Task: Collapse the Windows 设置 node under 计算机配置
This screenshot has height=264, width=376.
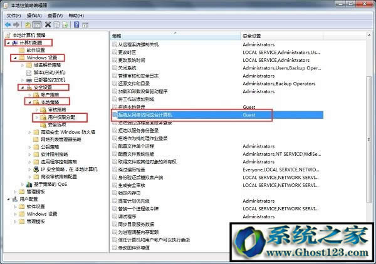Action: coord(15,58)
